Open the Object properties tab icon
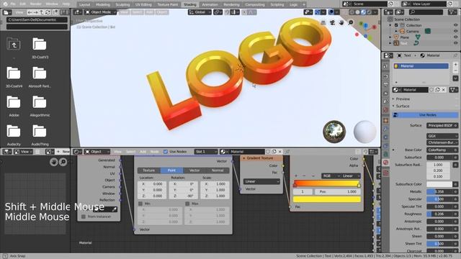Screen dimensions: 461x259 [x=386, y=120]
